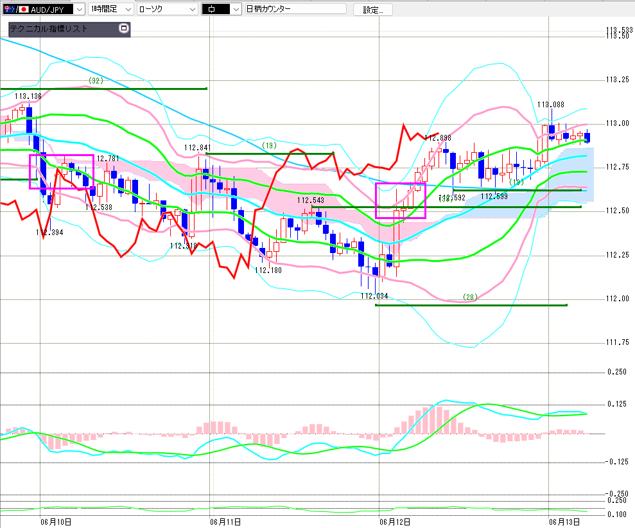Image resolution: width=635 pixels, height=528 pixels.
Task: Click the (28) day-count label
Action: pos(470,297)
